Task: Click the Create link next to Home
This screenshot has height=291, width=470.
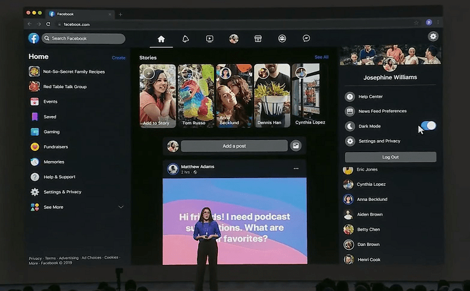Action: click(119, 58)
